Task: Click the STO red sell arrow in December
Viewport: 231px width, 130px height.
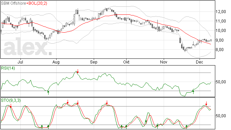Action: [x=207, y=103]
